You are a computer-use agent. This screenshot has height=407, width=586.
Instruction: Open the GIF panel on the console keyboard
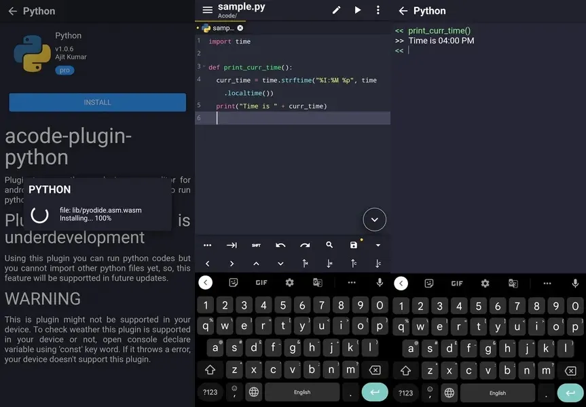[x=457, y=284]
